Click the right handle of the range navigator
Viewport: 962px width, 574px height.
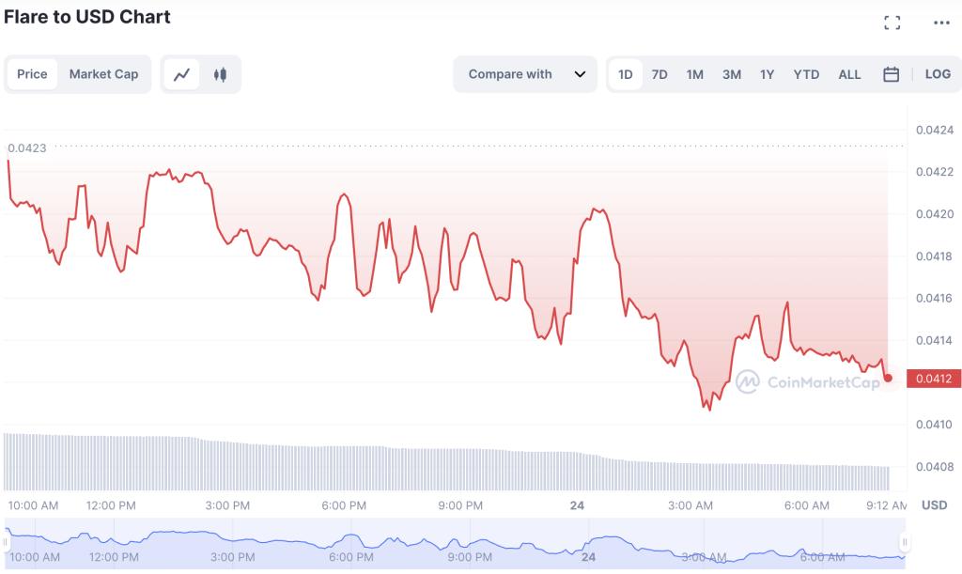tap(905, 542)
